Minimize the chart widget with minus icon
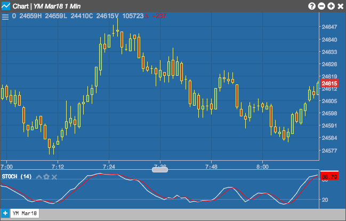The image size is (346, 221). pos(321,6)
